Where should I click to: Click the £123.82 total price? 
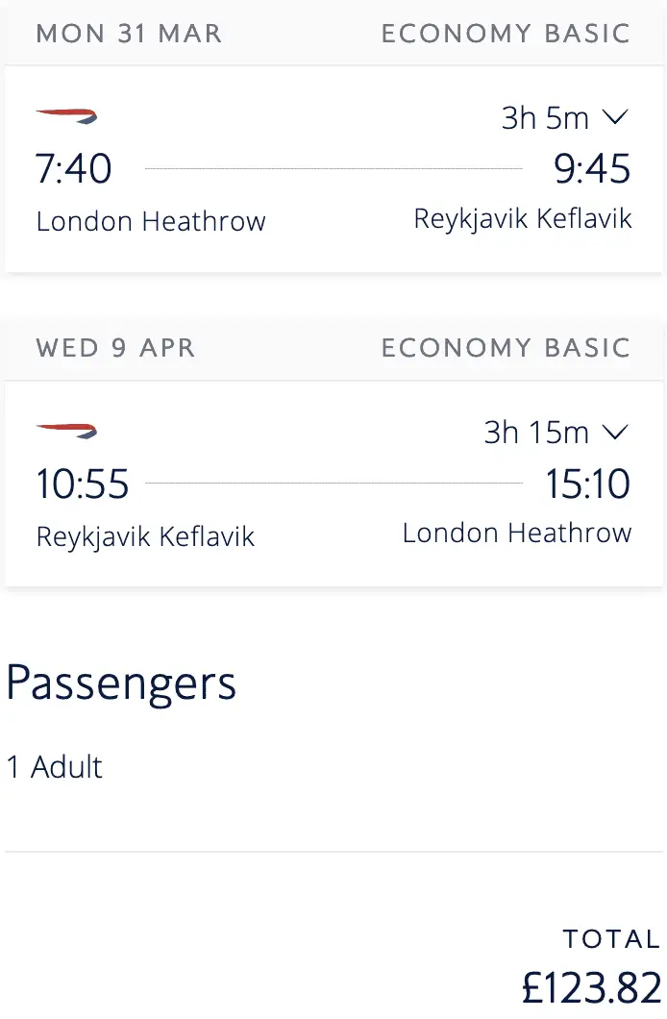click(x=592, y=987)
